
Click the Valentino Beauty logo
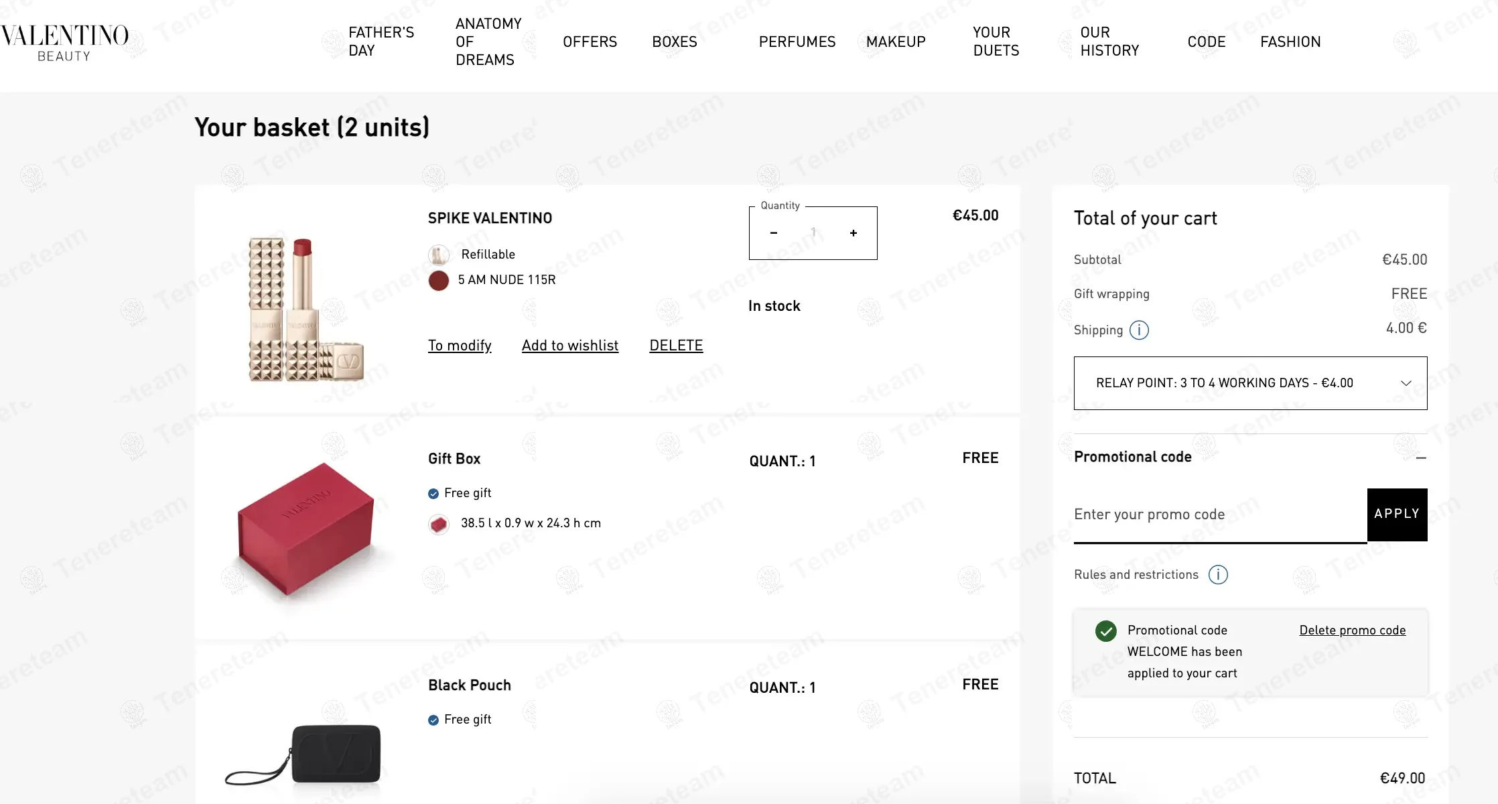65,42
